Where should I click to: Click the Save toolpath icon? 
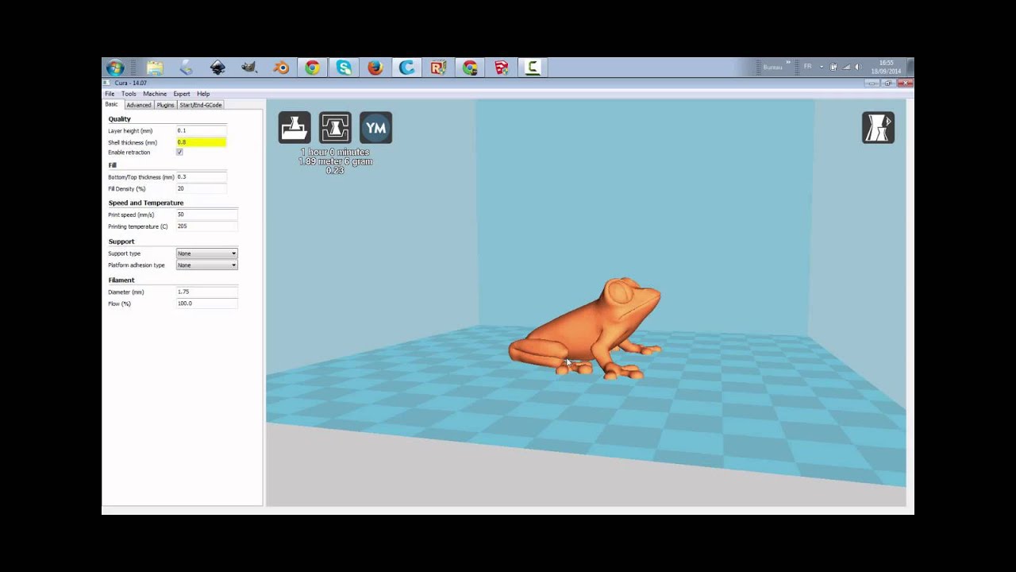point(335,128)
